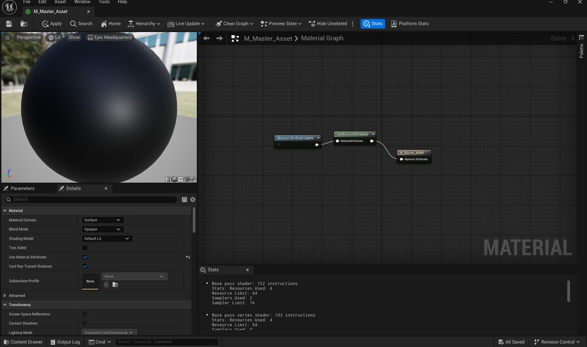Disable Cast Ray Traced Shadows
587x347 pixels.
click(85, 266)
